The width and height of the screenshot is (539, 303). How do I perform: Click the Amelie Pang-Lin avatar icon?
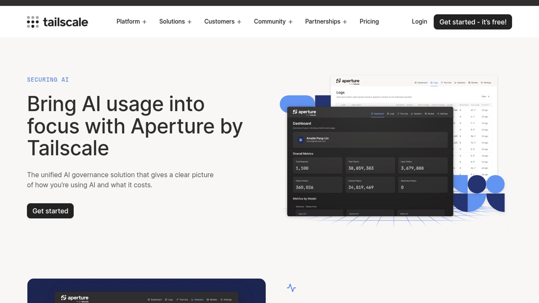click(x=301, y=140)
